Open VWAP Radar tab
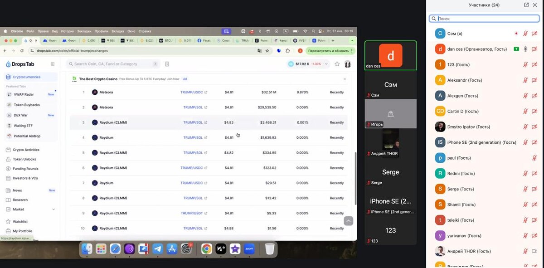The image size is (544, 268). pos(31,94)
